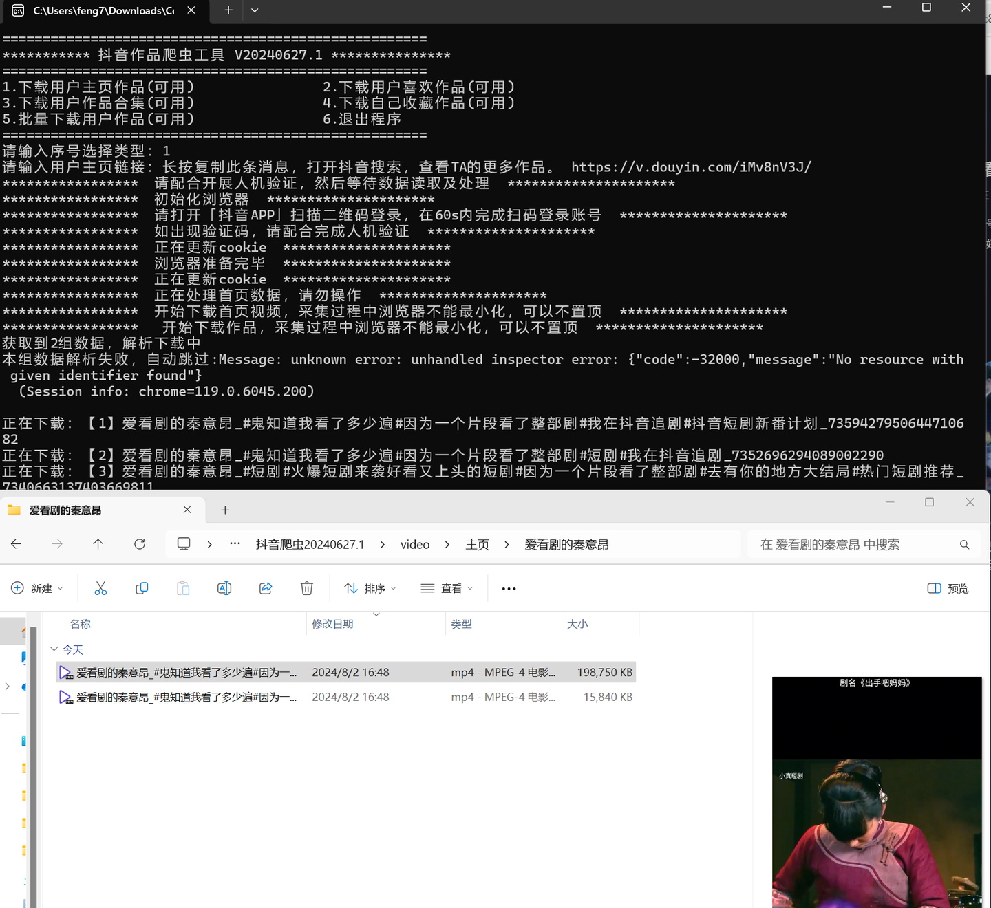This screenshot has height=908, width=991.
Task: Click 2024/8/2 16:48 date of 198,750 KB file
Action: tap(350, 672)
